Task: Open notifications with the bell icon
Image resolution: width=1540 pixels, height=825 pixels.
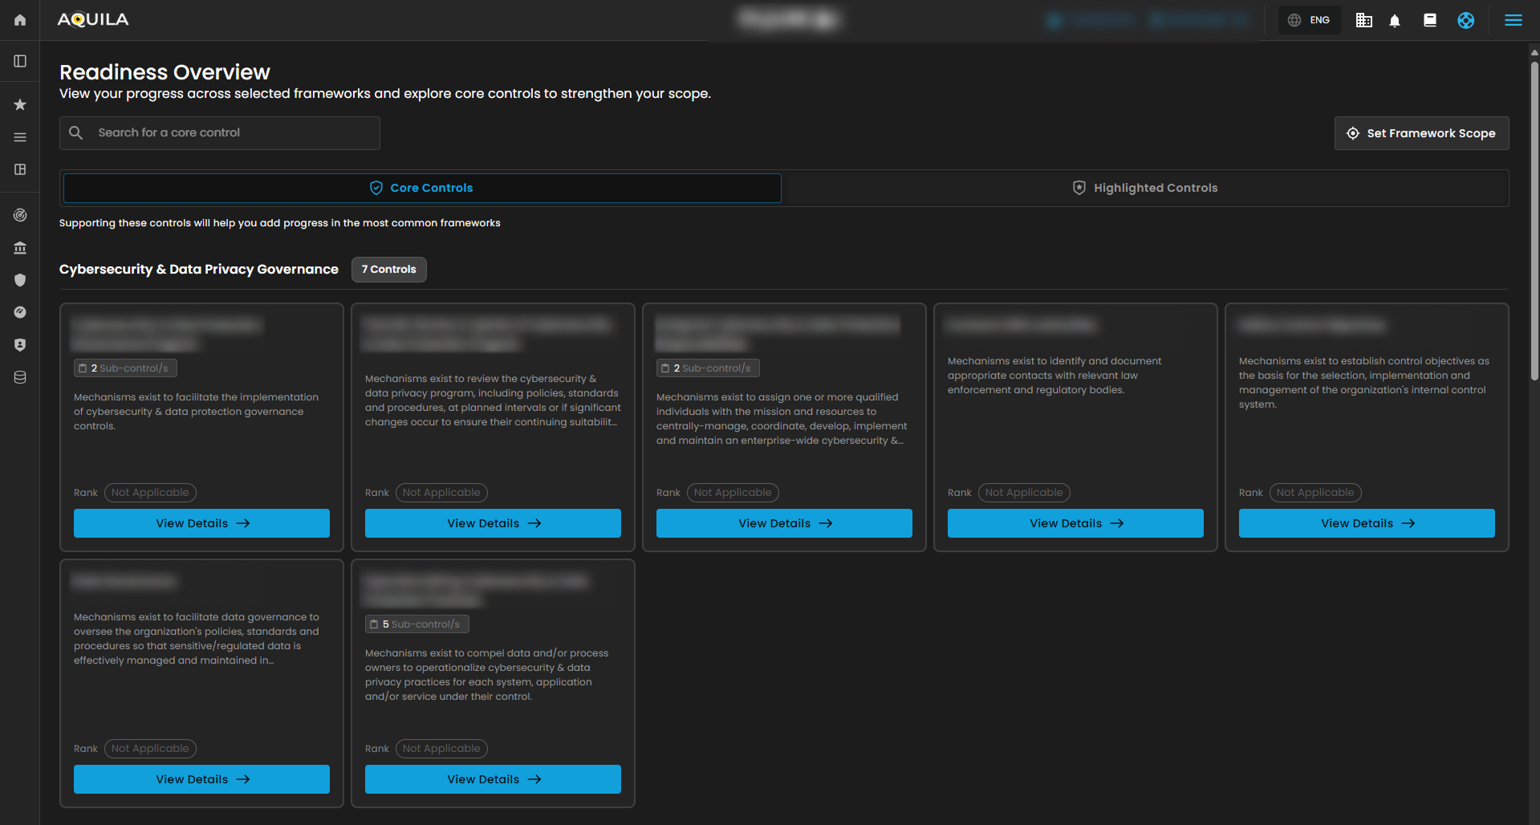Action: pyautogui.click(x=1395, y=21)
